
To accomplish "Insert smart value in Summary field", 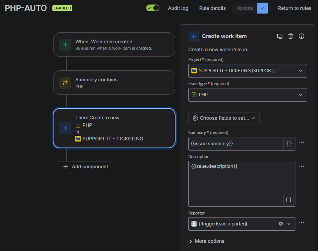I will (x=289, y=144).
